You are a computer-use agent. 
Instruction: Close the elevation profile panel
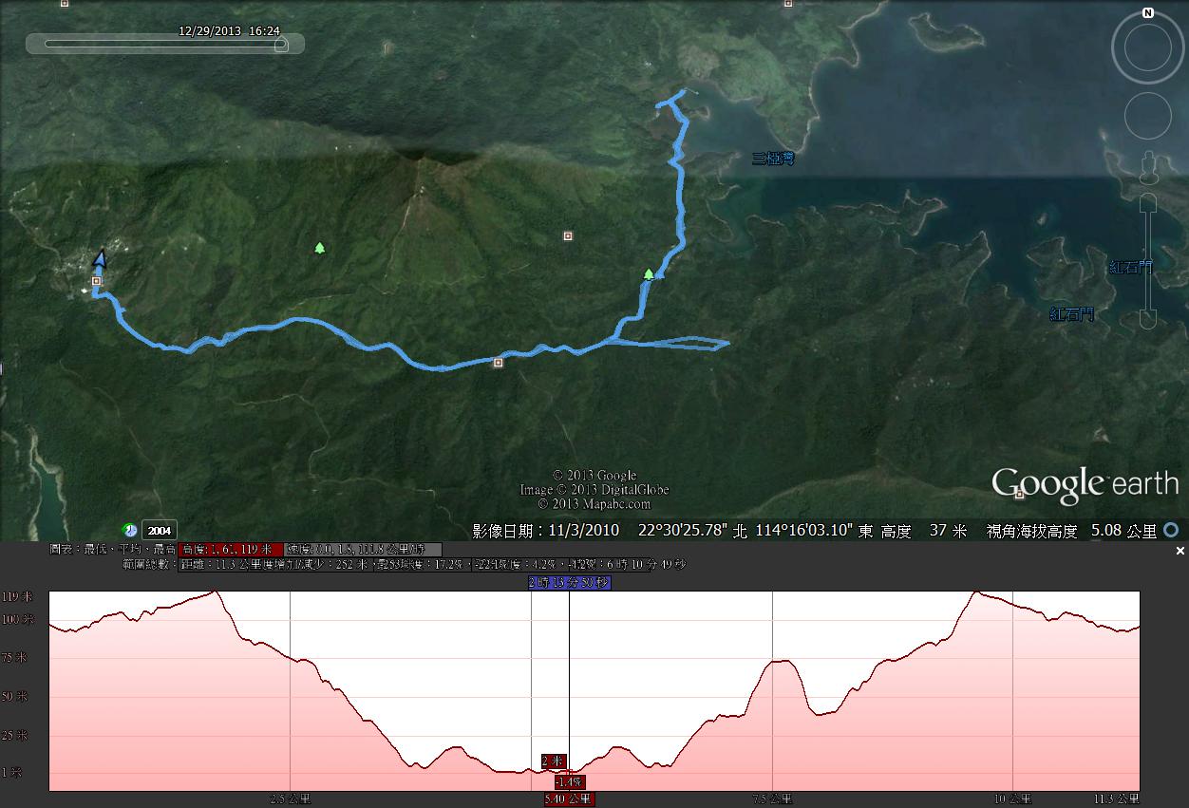click(x=1180, y=551)
